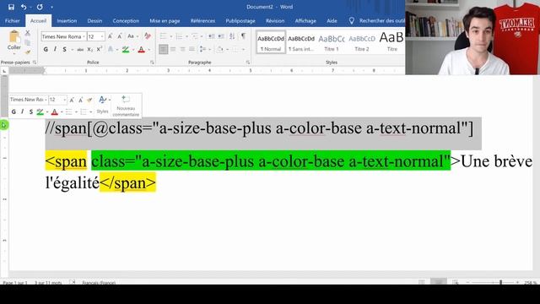
Task: Open the Références tab
Action: [x=202, y=20]
